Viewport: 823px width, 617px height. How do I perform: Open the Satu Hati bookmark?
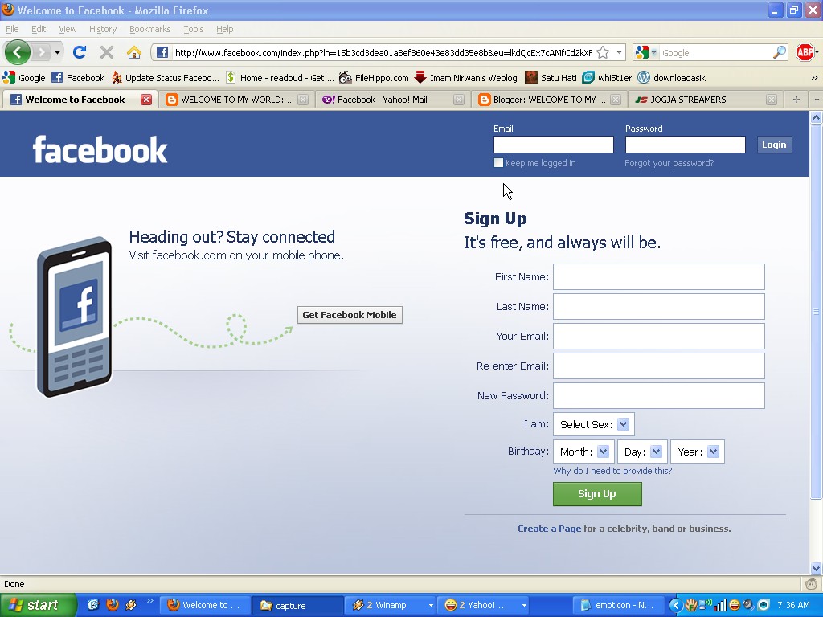(551, 78)
